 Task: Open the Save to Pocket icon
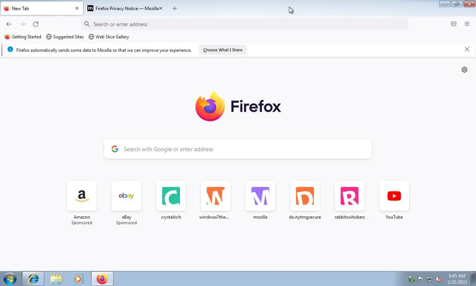tap(454, 24)
